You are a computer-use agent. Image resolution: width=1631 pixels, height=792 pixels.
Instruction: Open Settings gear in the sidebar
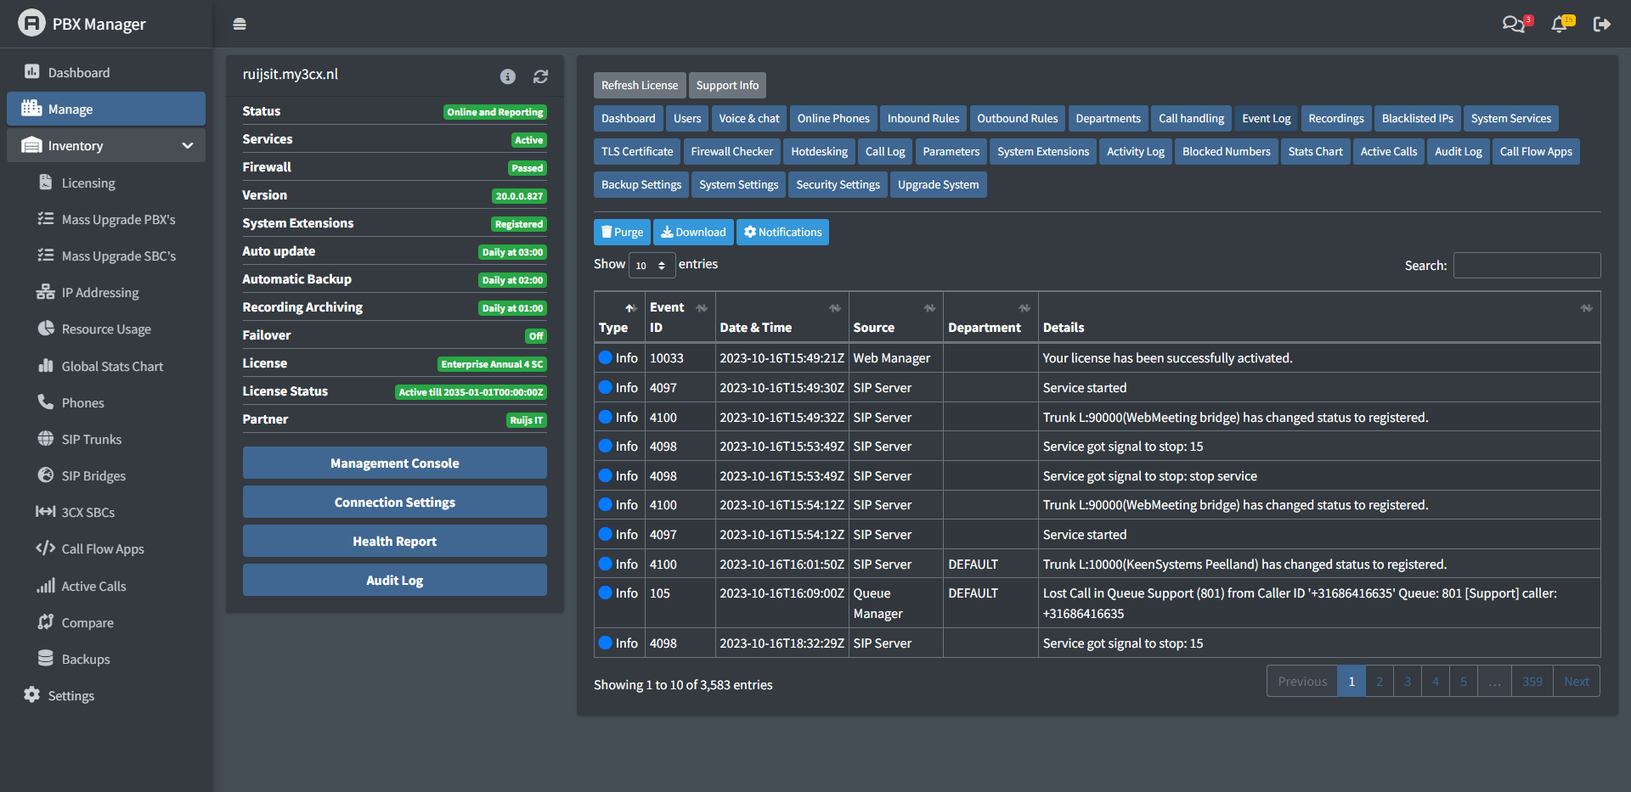click(71, 695)
